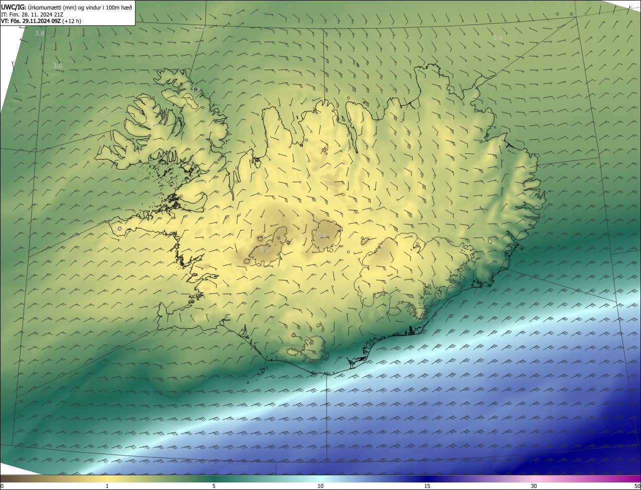The height and width of the screenshot is (490, 641).
Task: Click the colorbar tick label 5
Action: pos(214,486)
